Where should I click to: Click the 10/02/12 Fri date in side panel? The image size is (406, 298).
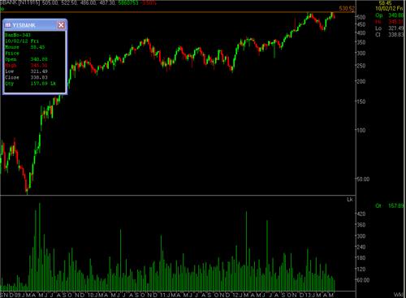point(389,9)
